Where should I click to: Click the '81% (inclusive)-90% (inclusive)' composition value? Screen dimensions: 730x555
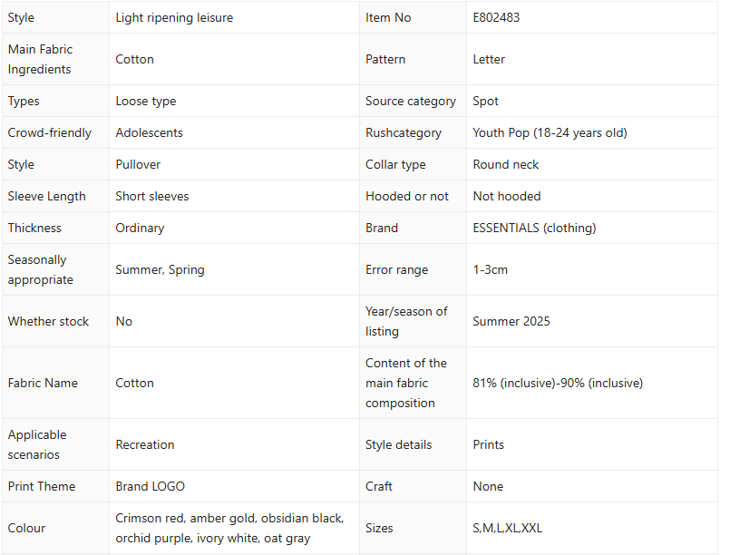[x=558, y=383]
